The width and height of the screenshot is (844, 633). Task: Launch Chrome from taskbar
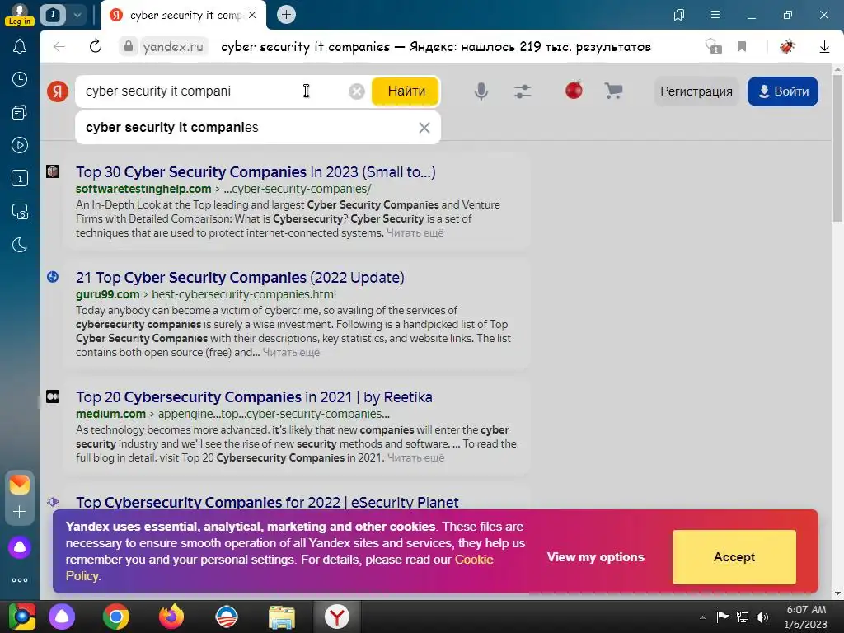116,617
